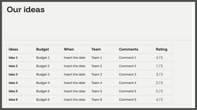This screenshot has width=197, height=110.
Task: Click the "Idea 4" cell
Action: click(13, 83)
